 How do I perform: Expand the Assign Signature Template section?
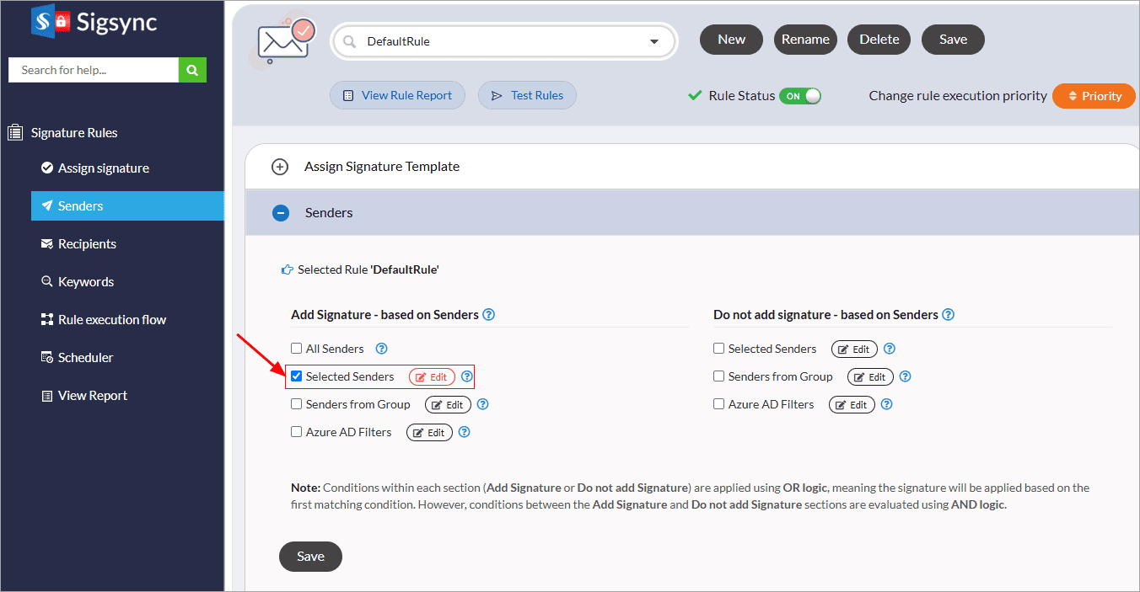pos(280,167)
